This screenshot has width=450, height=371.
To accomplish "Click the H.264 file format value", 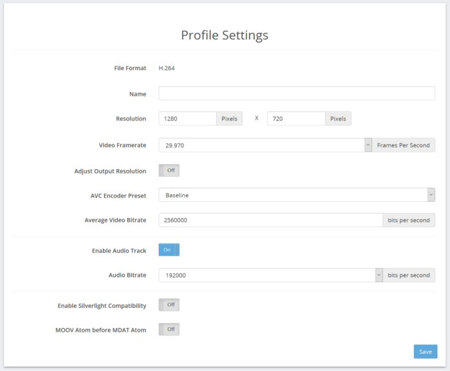I will pos(166,68).
